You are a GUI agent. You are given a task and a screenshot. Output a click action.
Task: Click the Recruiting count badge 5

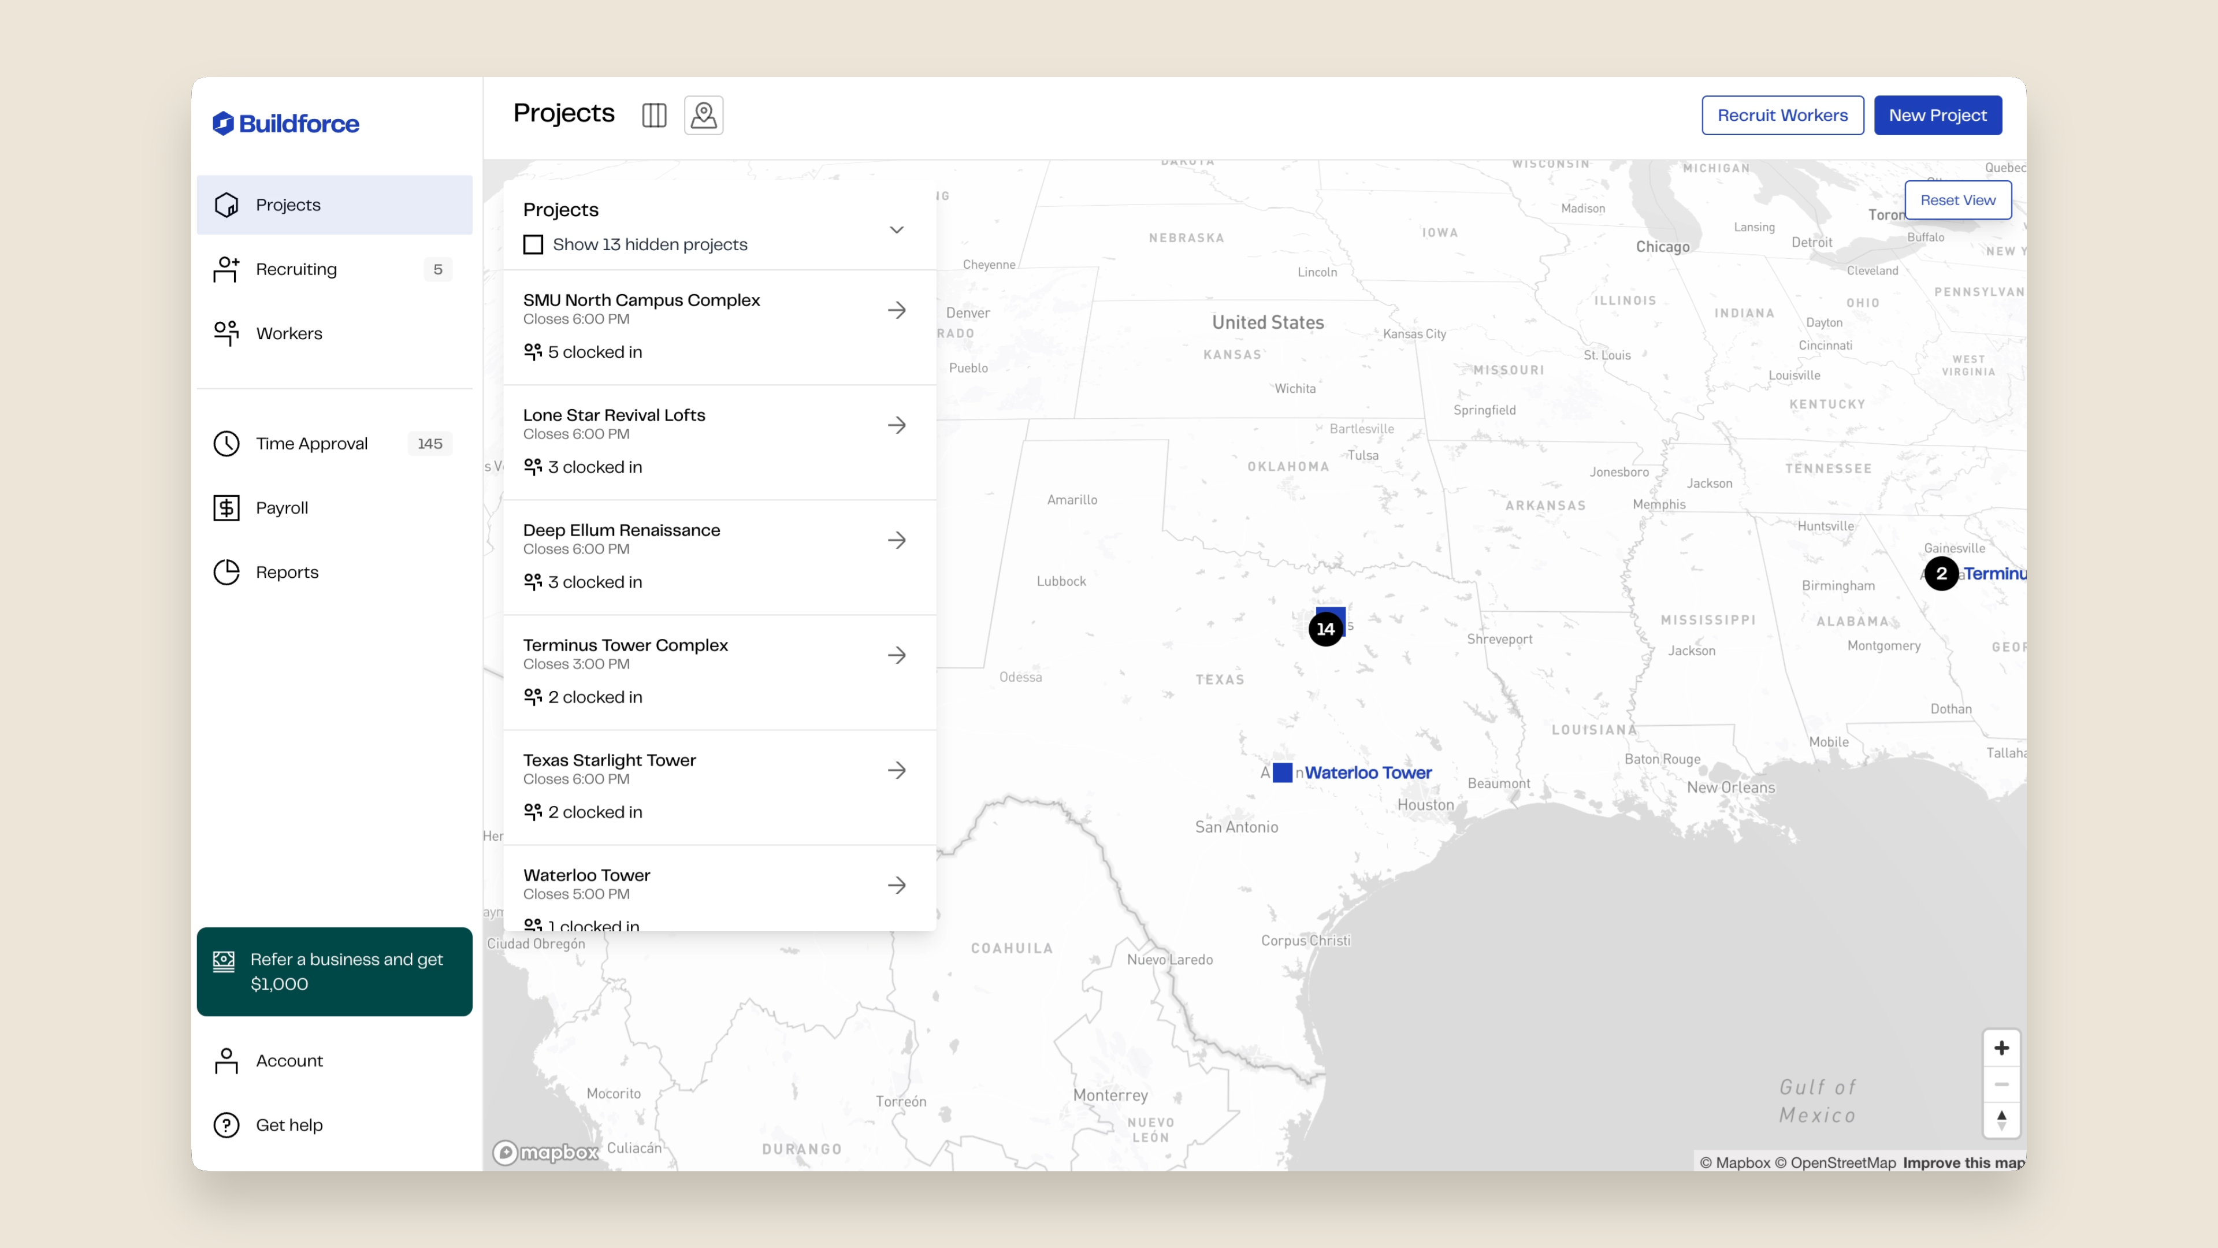tap(437, 270)
